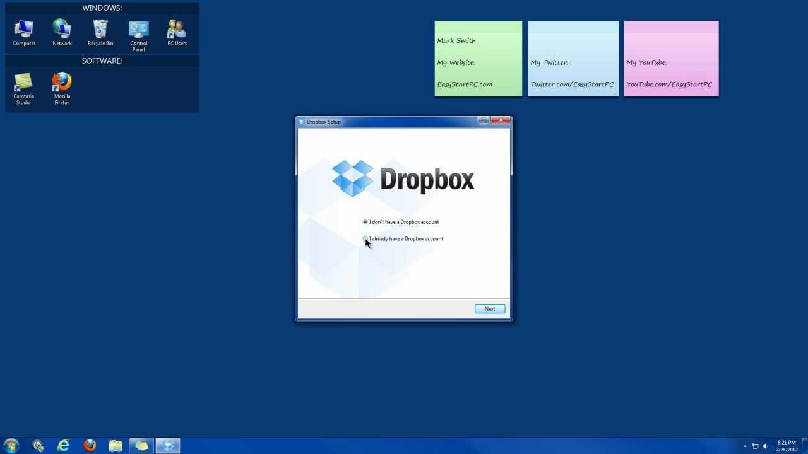Click the Dropbox Setup title bar icon
Image resolution: width=808 pixels, height=454 pixels.
coord(302,122)
